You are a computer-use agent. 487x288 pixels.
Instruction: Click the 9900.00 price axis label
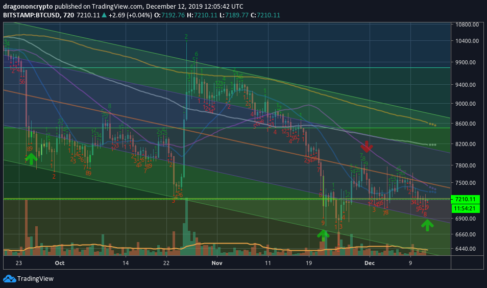tap(465, 62)
